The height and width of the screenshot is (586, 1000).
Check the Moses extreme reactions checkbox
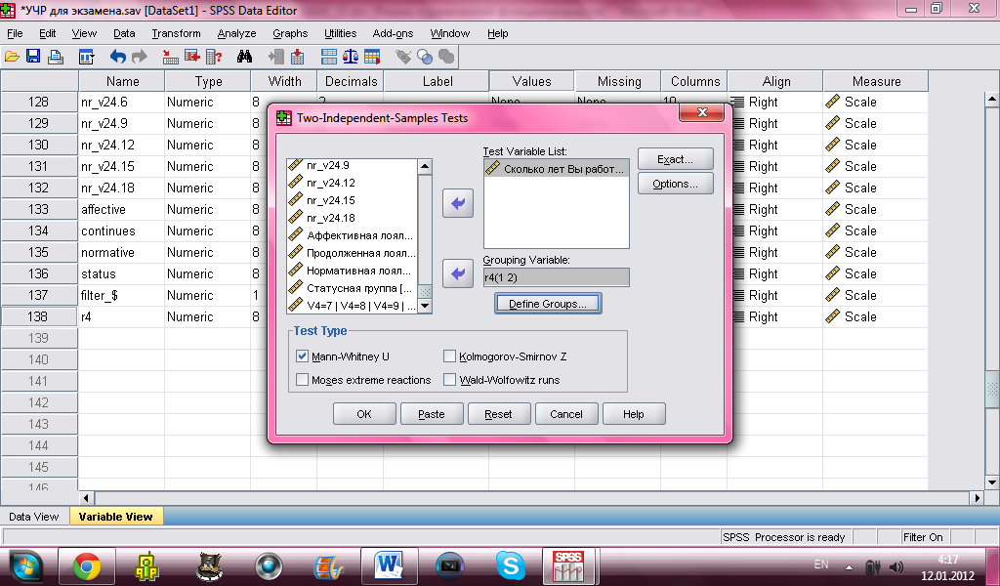(x=303, y=380)
